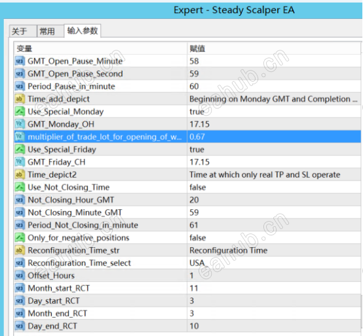The height and width of the screenshot is (336, 363).
Task: Click the integer icon beside Day_start_RCT
Action: coord(20,301)
